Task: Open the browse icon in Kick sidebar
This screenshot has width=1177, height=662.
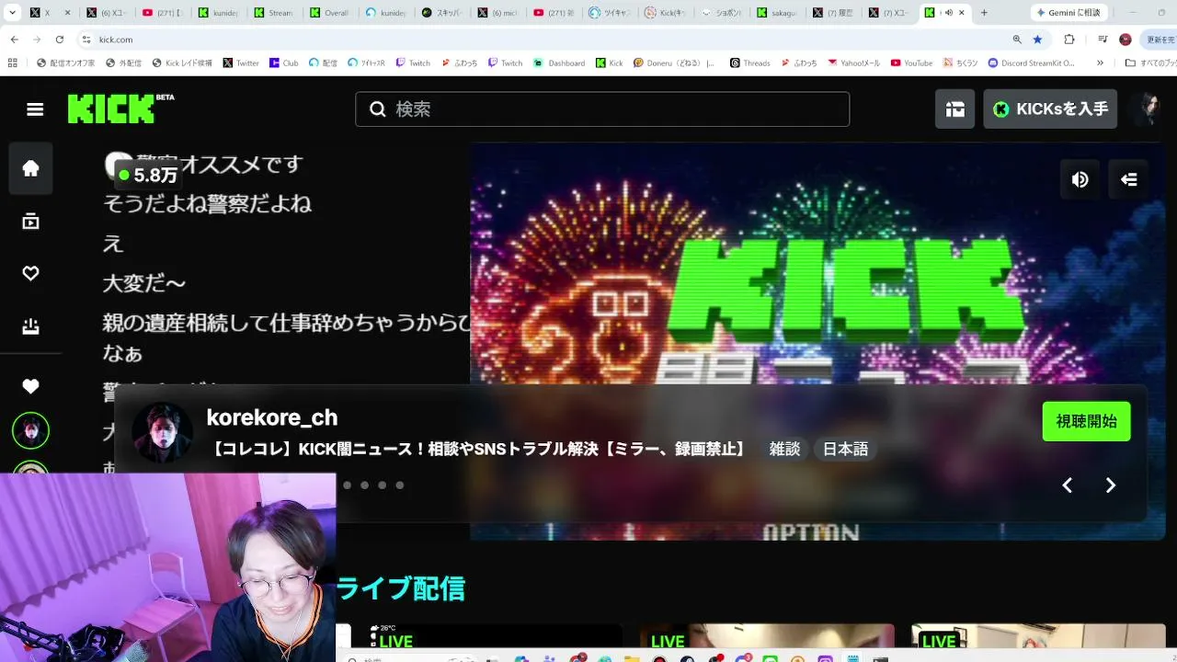Action: (x=30, y=222)
